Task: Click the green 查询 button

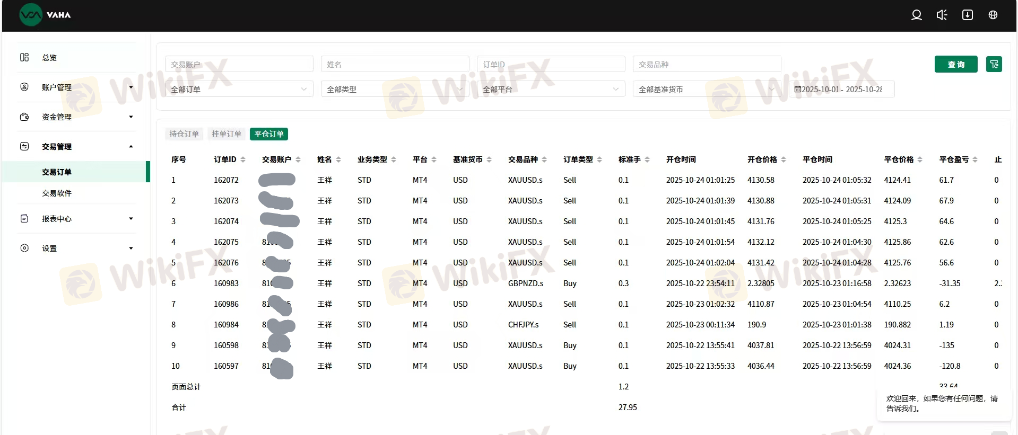Action: [956, 64]
